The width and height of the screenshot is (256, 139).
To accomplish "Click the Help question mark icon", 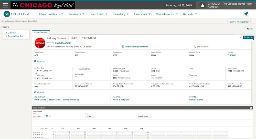I will coord(248,29).
